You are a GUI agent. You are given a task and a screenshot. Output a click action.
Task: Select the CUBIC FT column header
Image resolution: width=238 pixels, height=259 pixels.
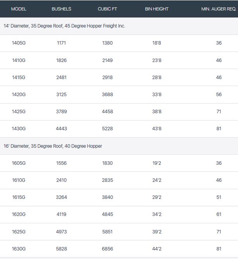point(107,9)
